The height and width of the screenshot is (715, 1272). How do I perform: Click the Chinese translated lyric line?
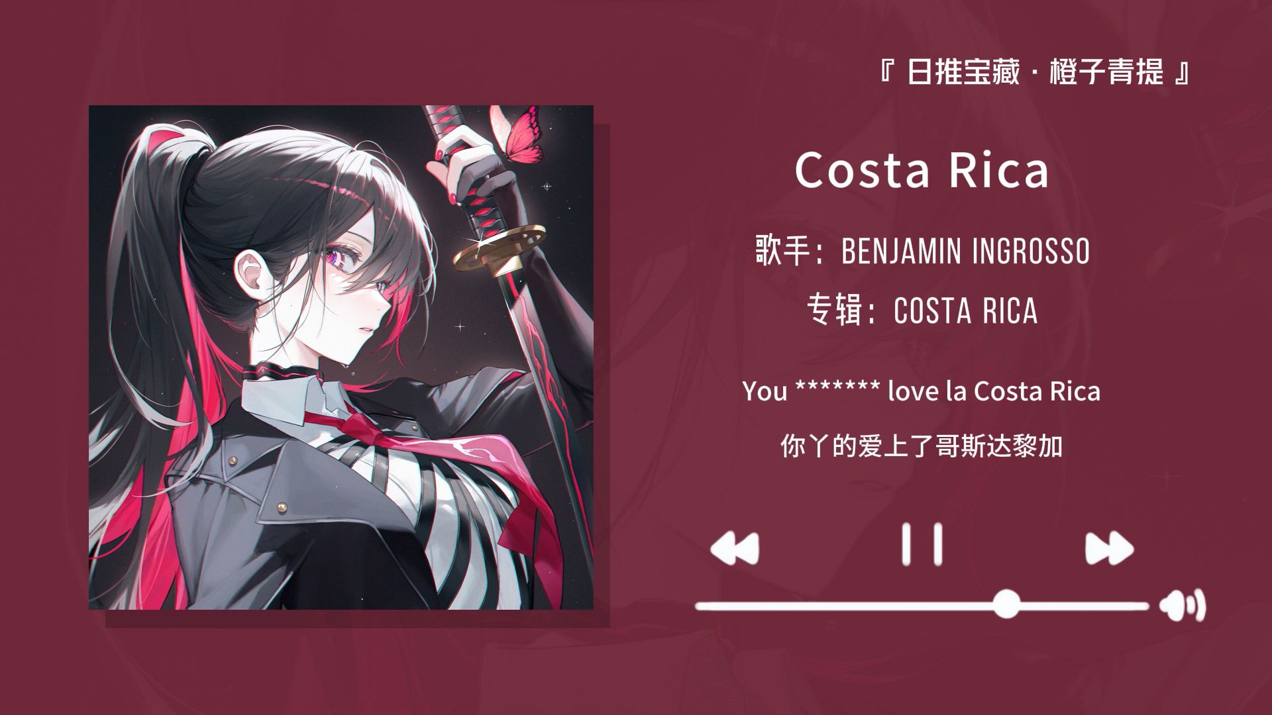922,446
